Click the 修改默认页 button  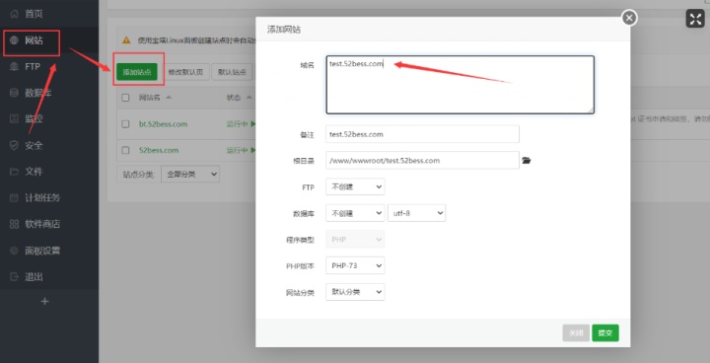[185, 72]
